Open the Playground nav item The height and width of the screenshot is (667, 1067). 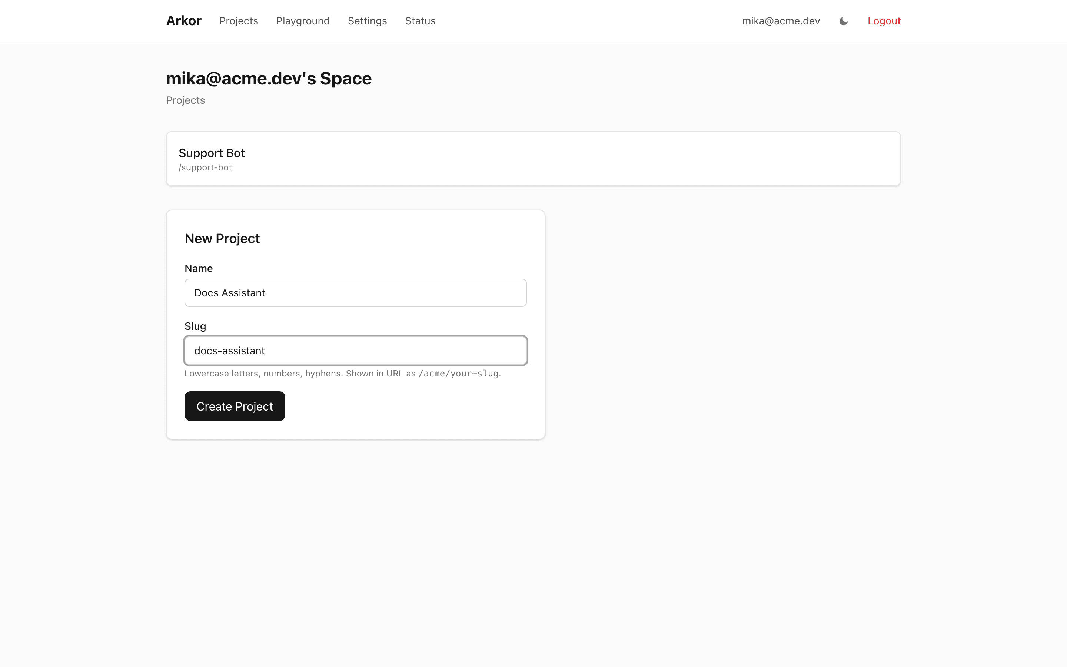tap(303, 21)
